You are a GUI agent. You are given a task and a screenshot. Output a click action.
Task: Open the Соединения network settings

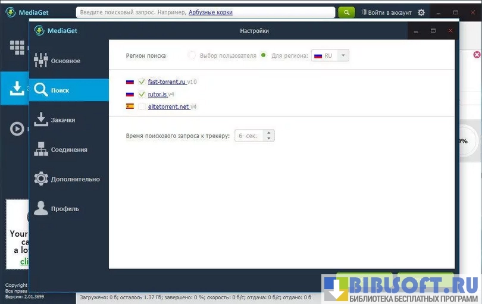point(68,150)
